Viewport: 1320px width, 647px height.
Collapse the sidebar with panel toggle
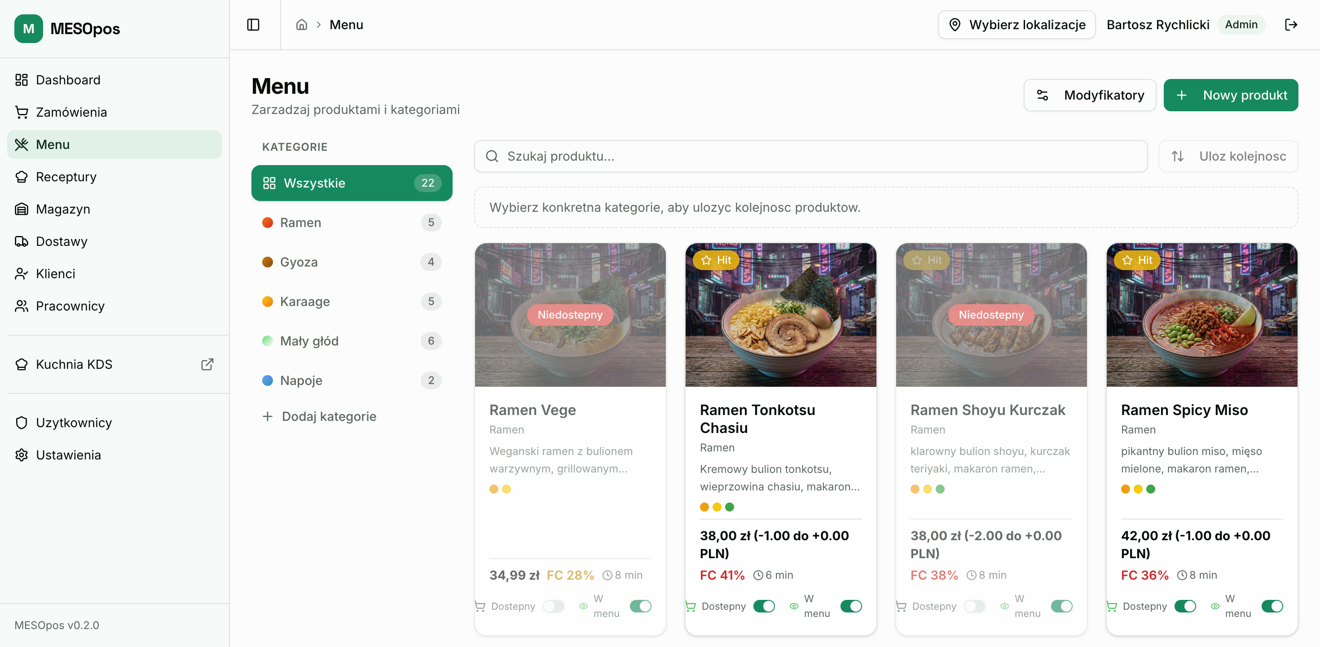tap(254, 25)
